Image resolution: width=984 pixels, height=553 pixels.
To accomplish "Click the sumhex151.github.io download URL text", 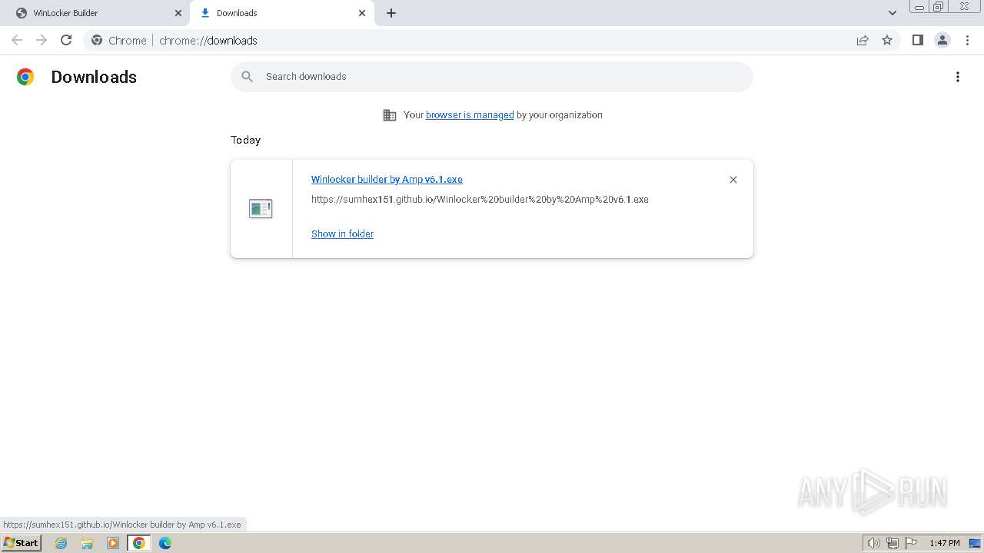I will (480, 200).
